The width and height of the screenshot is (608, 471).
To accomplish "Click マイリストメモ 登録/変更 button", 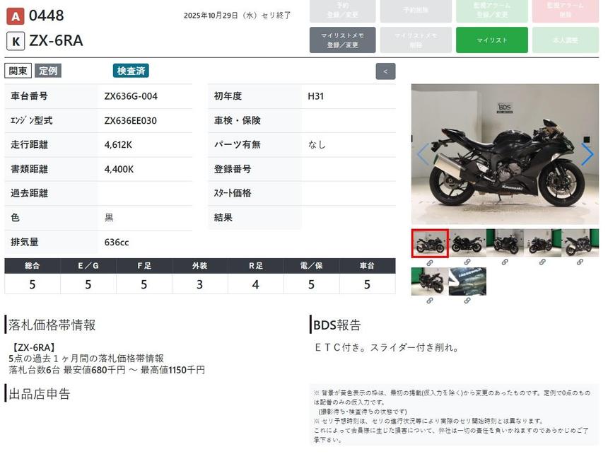I will coord(342,40).
